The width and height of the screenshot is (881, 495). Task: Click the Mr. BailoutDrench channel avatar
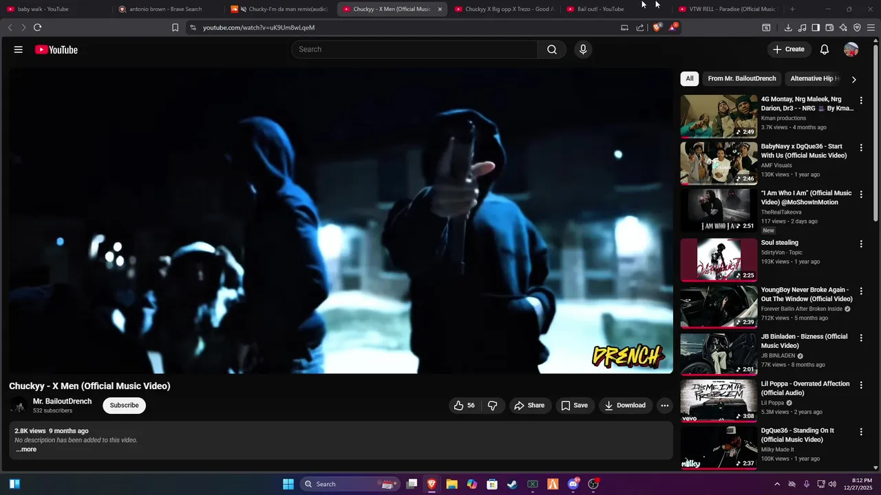point(19,406)
